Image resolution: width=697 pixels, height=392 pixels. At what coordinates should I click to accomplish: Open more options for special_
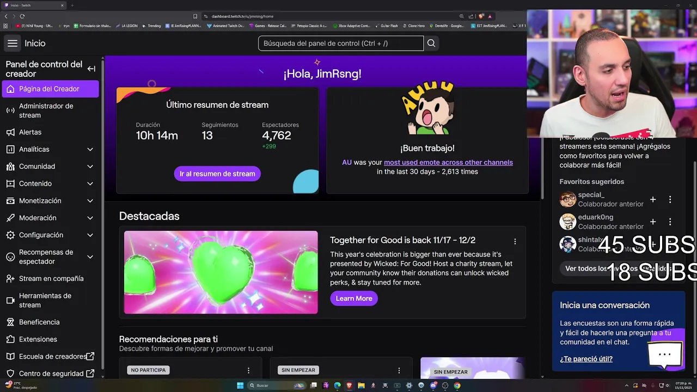tap(670, 200)
